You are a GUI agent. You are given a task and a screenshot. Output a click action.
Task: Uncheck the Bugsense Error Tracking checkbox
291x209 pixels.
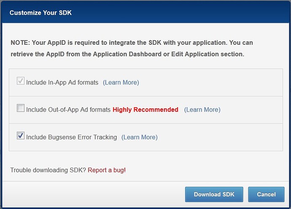(x=20, y=136)
